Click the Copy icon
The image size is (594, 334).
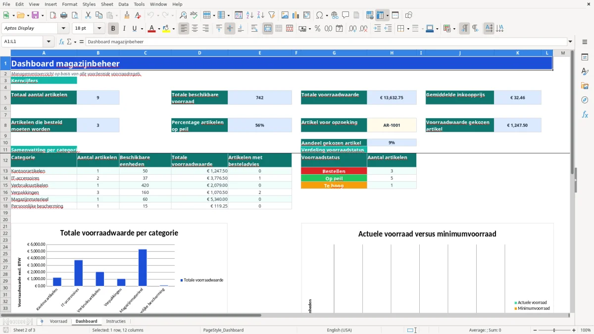point(99,15)
